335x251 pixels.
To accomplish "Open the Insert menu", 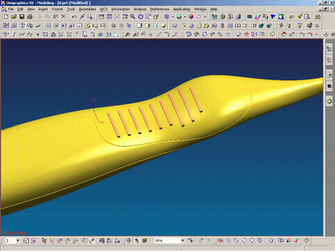I will [43, 9].
